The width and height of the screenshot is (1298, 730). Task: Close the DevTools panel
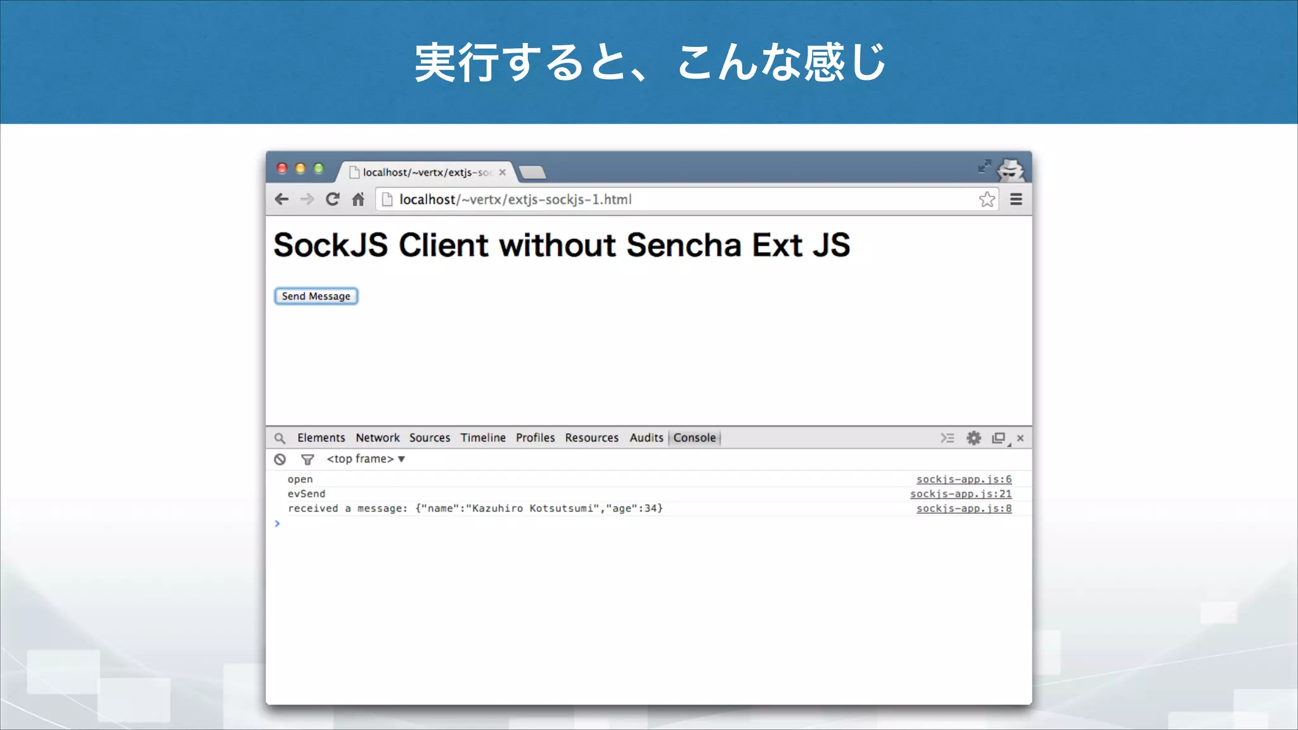click(1020, 438)
